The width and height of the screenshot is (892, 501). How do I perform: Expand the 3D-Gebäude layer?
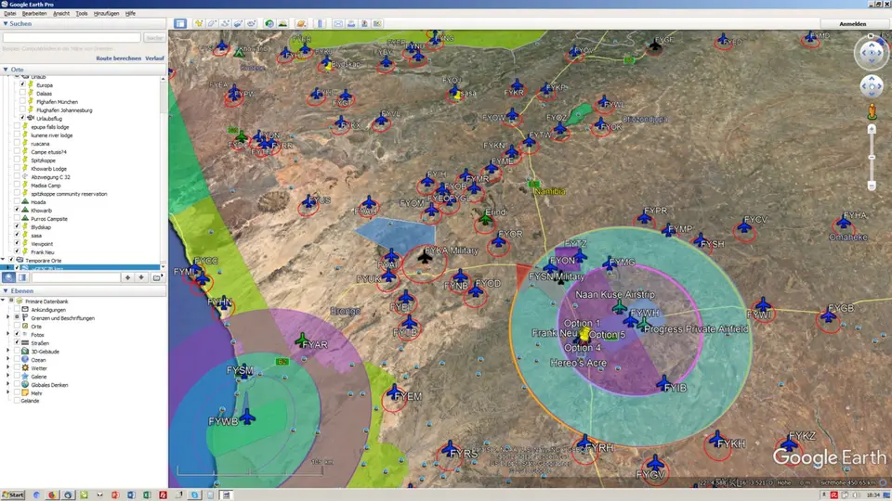pyautogui.click(x=8, y=351)
